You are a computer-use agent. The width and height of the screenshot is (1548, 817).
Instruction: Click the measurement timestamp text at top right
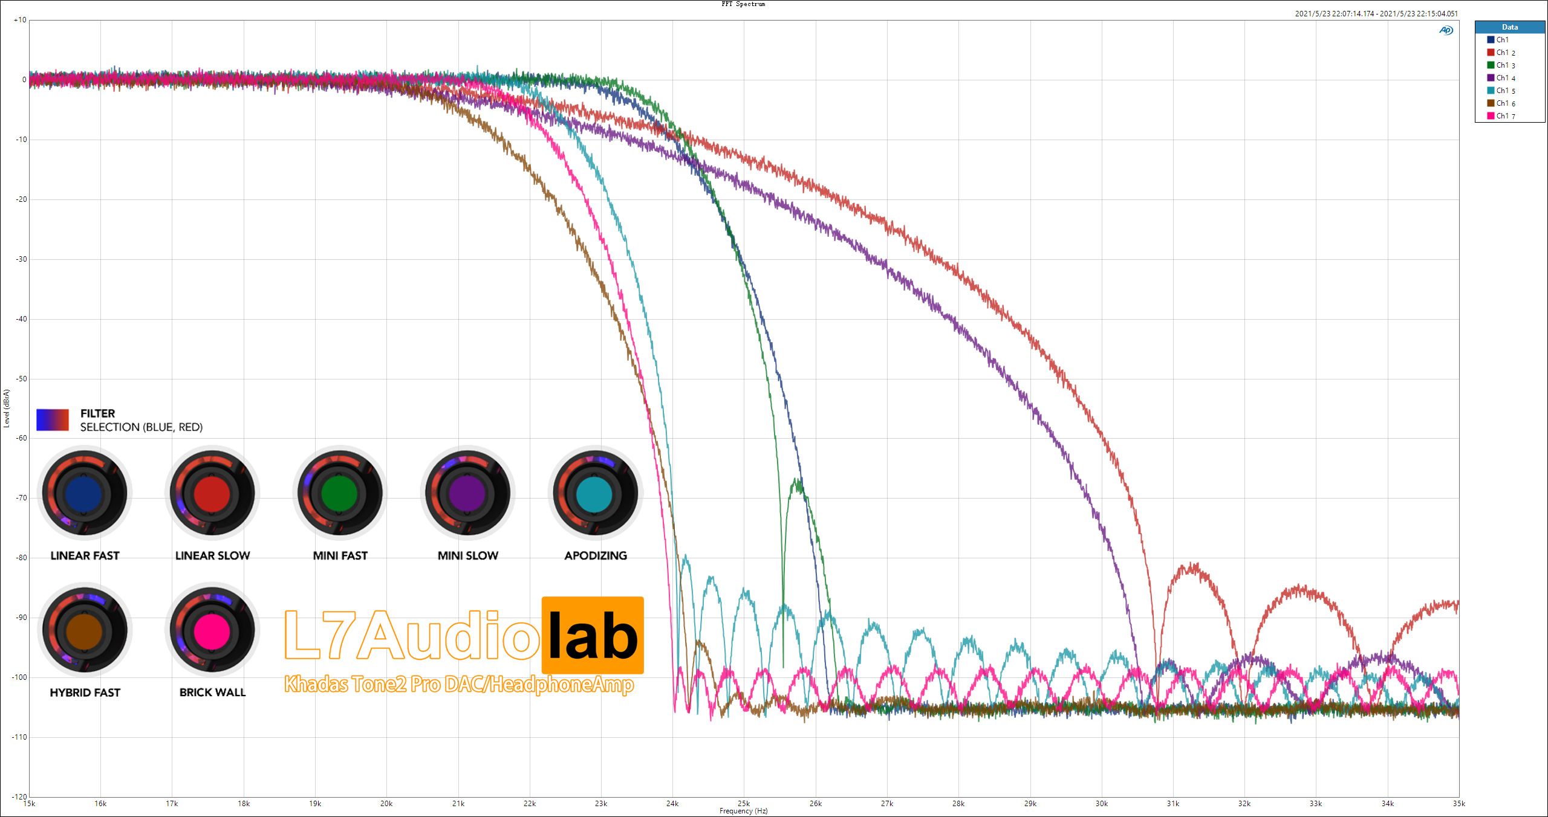pos(1376,13)
